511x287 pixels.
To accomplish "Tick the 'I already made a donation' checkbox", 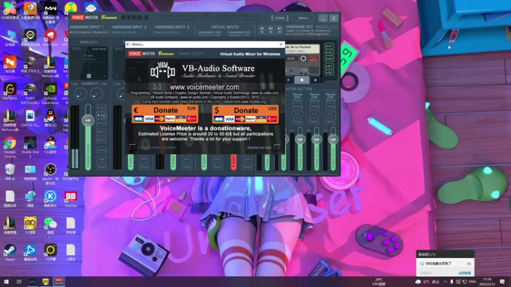I will (x=132, y=147).
